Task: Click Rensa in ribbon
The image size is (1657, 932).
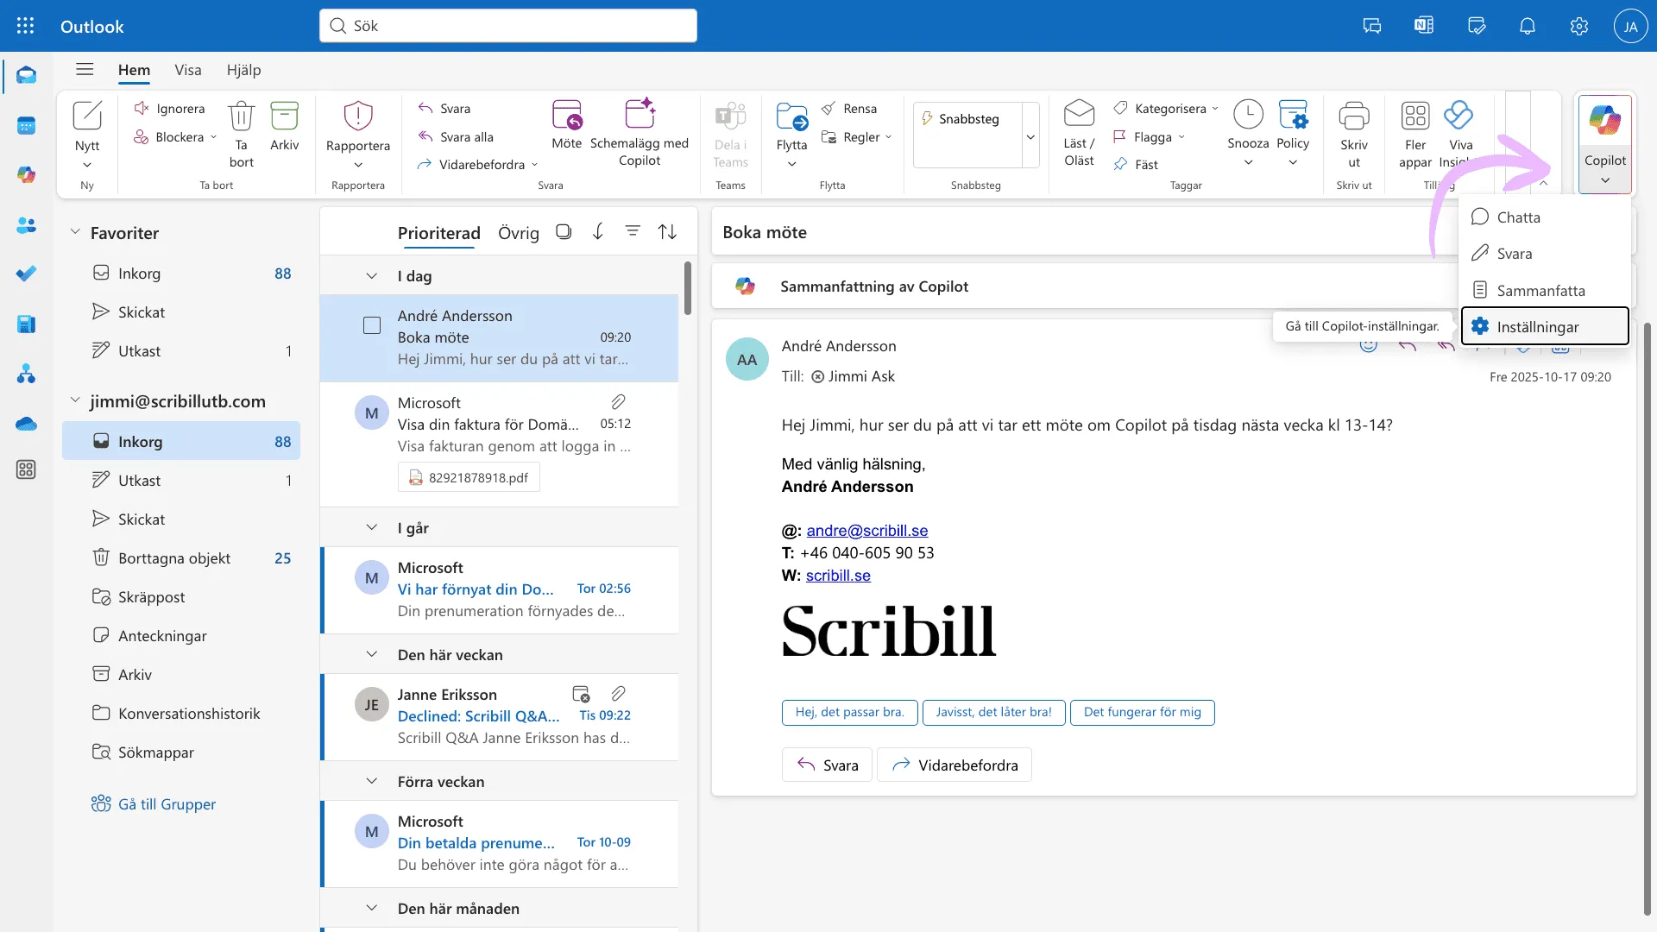Action: [x=849, y=109]
